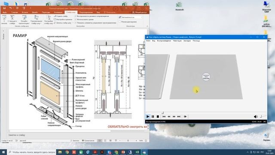Undo the last action in PowerPoint
Screen dimensions: 275x155
pyautogui.click(x=10, y=8)
